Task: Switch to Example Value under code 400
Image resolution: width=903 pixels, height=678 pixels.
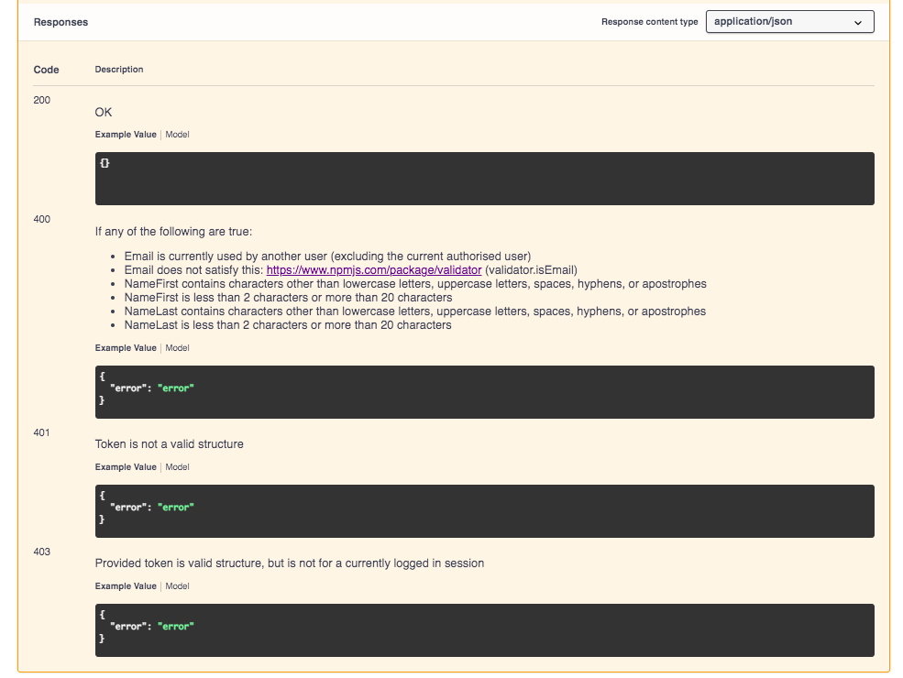Action: [125, 347]
